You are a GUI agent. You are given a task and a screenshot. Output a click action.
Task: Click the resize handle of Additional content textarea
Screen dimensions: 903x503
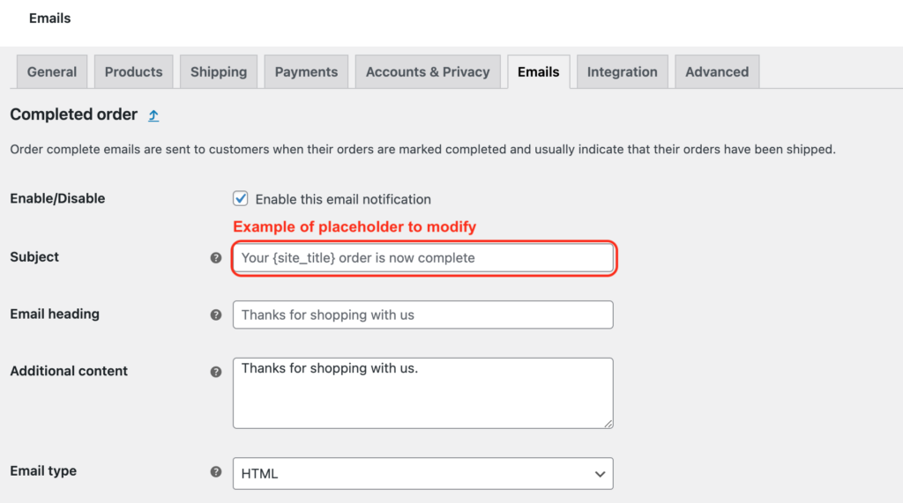pyautogui.click(x=608, y=424)
